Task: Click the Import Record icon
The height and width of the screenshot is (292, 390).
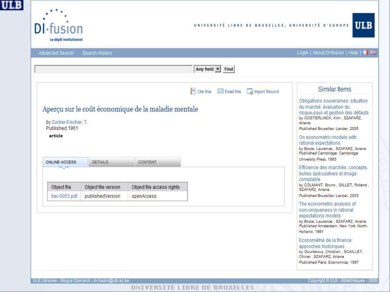Action: [249, 91]
